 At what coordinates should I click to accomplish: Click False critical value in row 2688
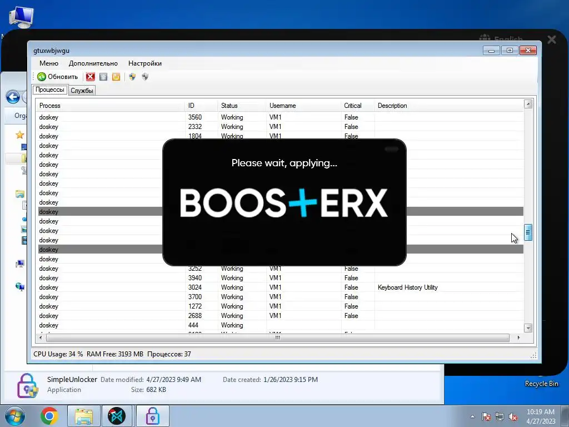[x=351, y=316]
